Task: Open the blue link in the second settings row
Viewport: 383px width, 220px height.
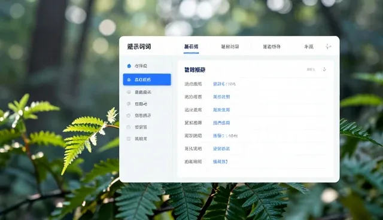Action: [x=221, y=97]
